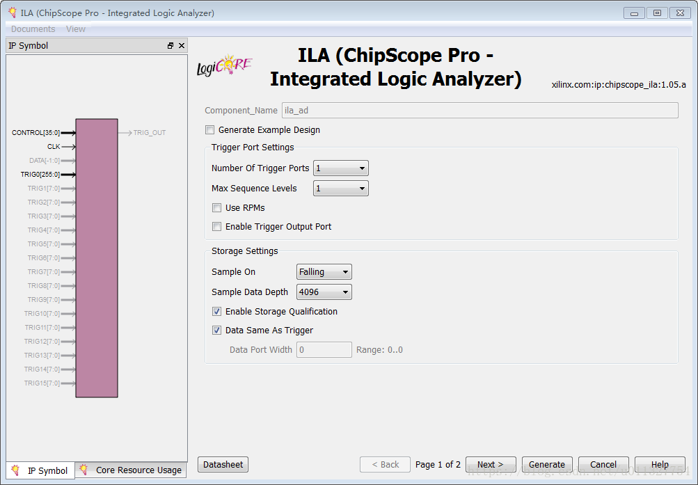The width and height of the screenshot is (698, 485).
Task: Click the TRIG0[255:0] port label
Action: tap(40, 175)
